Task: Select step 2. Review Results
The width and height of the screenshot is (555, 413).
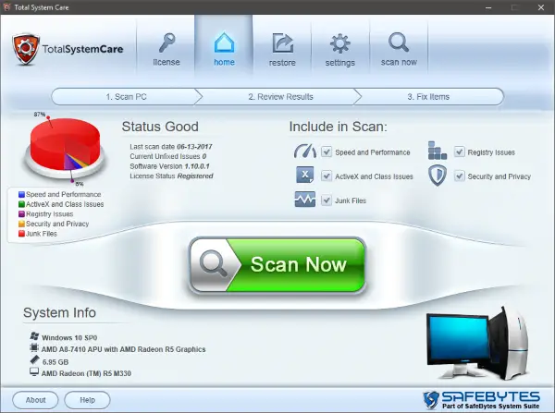Action: pos(280,96)
